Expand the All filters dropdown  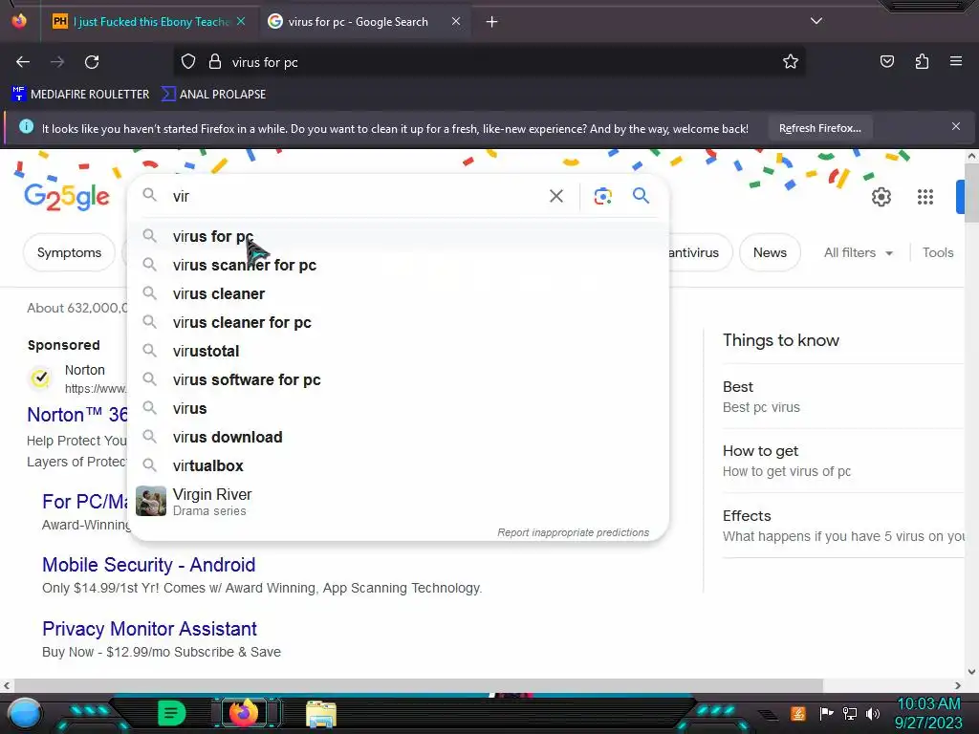[x=858, y=252]
